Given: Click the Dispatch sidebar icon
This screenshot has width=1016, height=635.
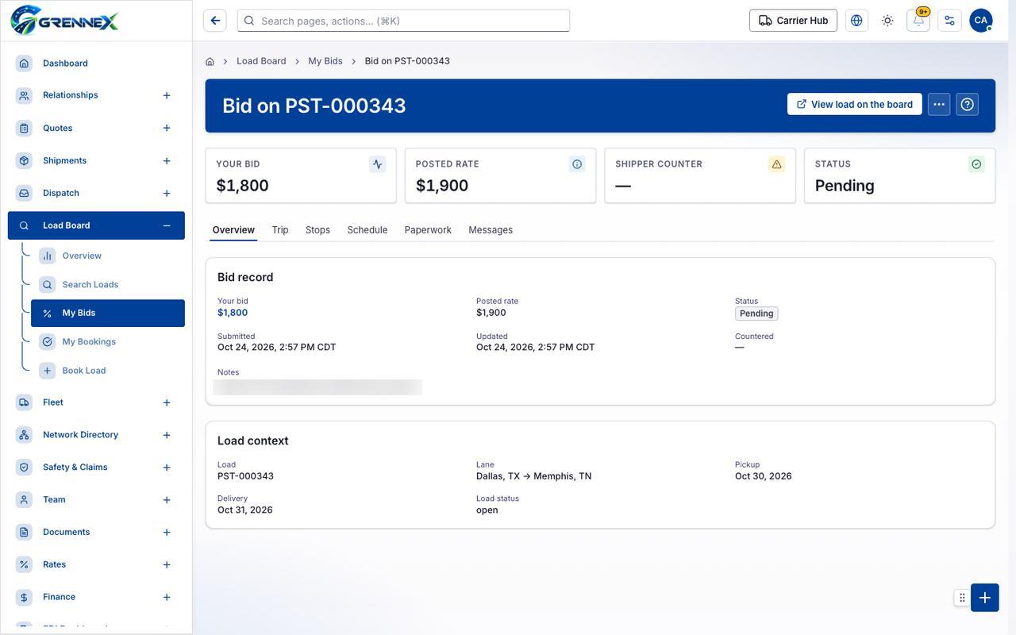Looking at the screenshot, I should tap(24, 193).
